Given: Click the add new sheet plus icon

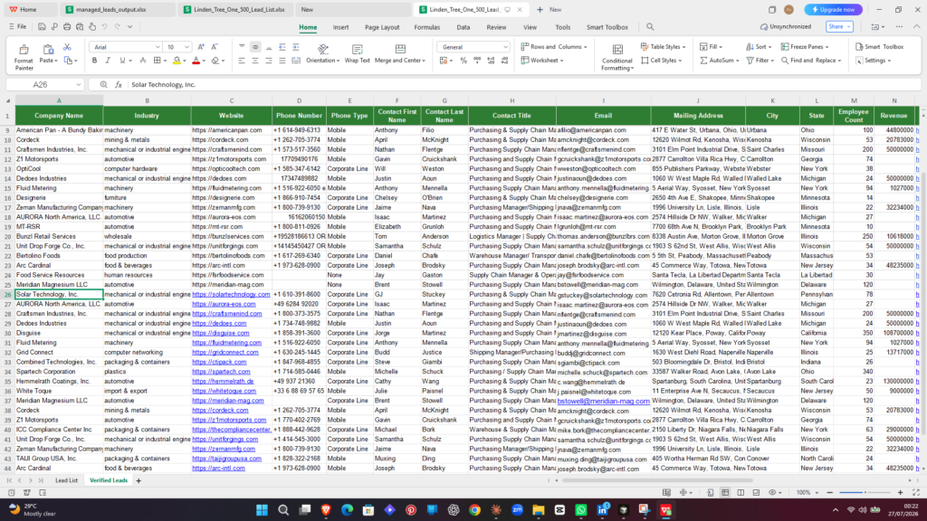Looking at the screenshot, I should tap(139, 481).
